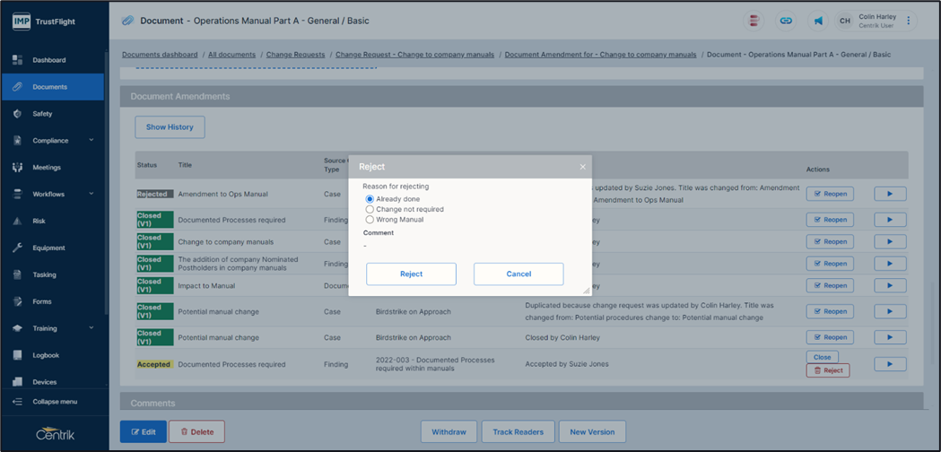Click the Safety shield icon in sidebar
This screenshot has width=941, height=452.
pos(17,114)
